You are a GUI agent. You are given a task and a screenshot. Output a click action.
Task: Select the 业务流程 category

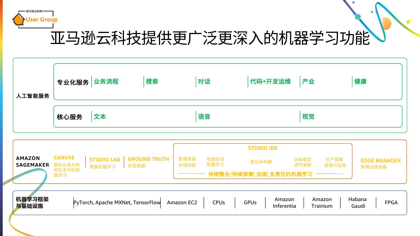click(x=106, y=82)
